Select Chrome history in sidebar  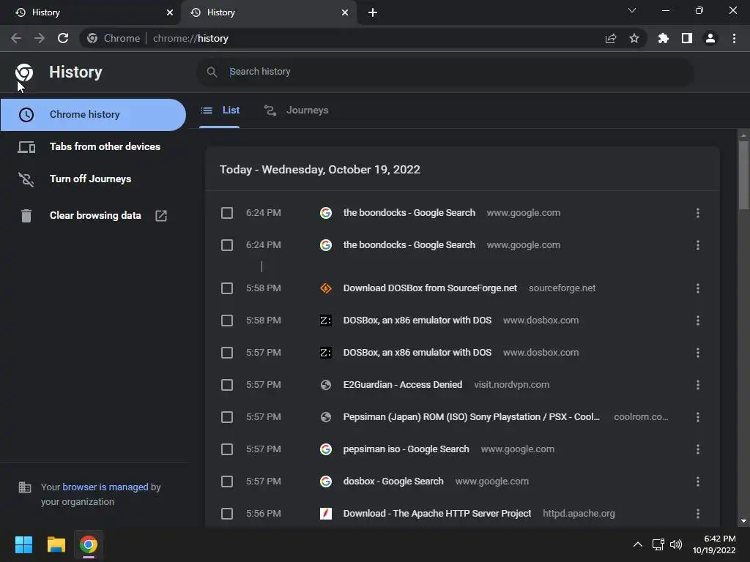click(x=93, y=115)
